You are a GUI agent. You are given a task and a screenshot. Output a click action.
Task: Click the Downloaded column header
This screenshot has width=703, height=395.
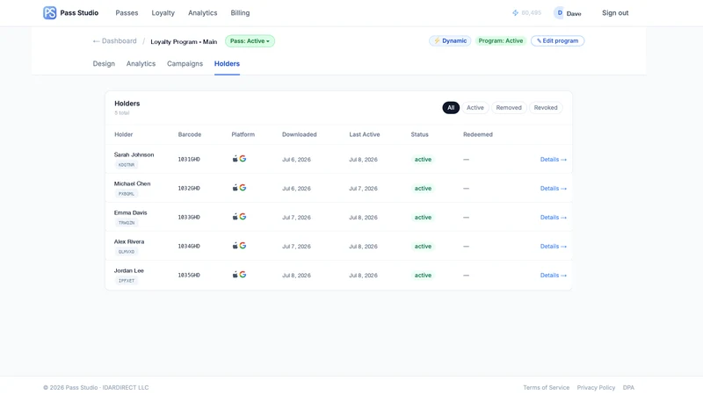[x=299, y=134]
